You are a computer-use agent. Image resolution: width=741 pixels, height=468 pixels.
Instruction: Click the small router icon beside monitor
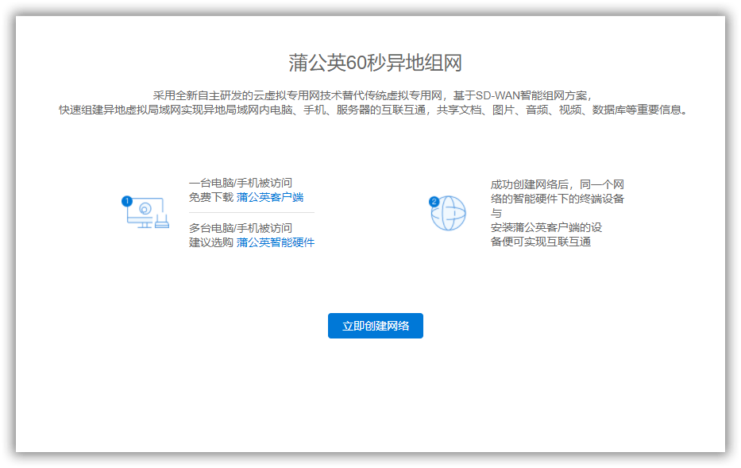[161, 221]
